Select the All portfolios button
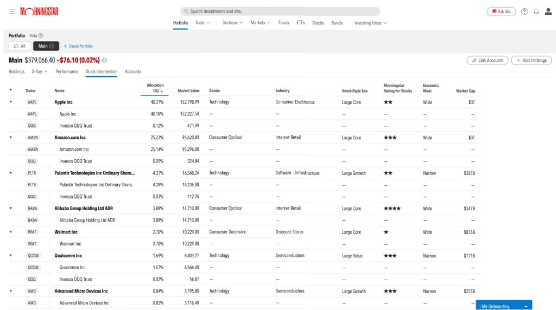 click(x=20, y=46)
